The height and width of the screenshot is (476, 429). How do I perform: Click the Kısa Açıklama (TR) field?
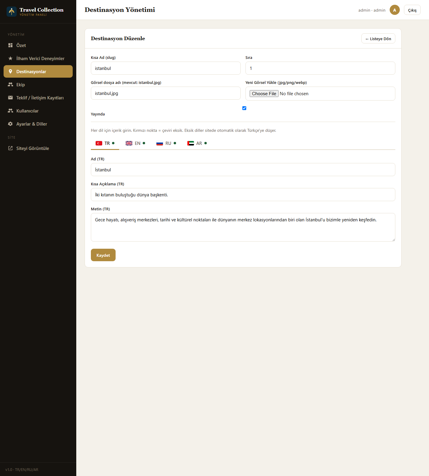[x=243, y=195]
